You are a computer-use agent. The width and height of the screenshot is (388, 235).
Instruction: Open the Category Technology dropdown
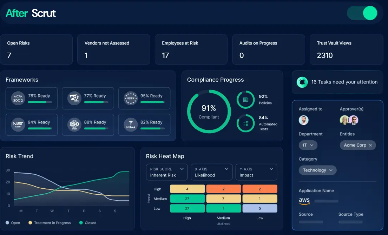pos(317,170)
